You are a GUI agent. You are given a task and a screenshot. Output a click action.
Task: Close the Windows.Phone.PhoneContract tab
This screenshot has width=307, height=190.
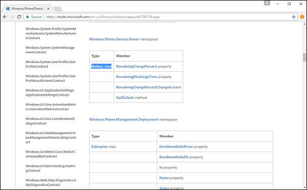[49, 9]
